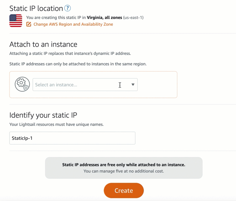Screen dimensions: 236x201
Task: Open Change AWS Region and Availability Zone
Action: (x=73, y=24)
